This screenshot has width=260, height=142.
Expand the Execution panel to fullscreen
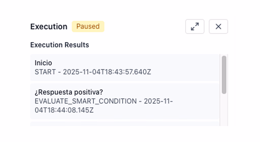click(195, 26)
